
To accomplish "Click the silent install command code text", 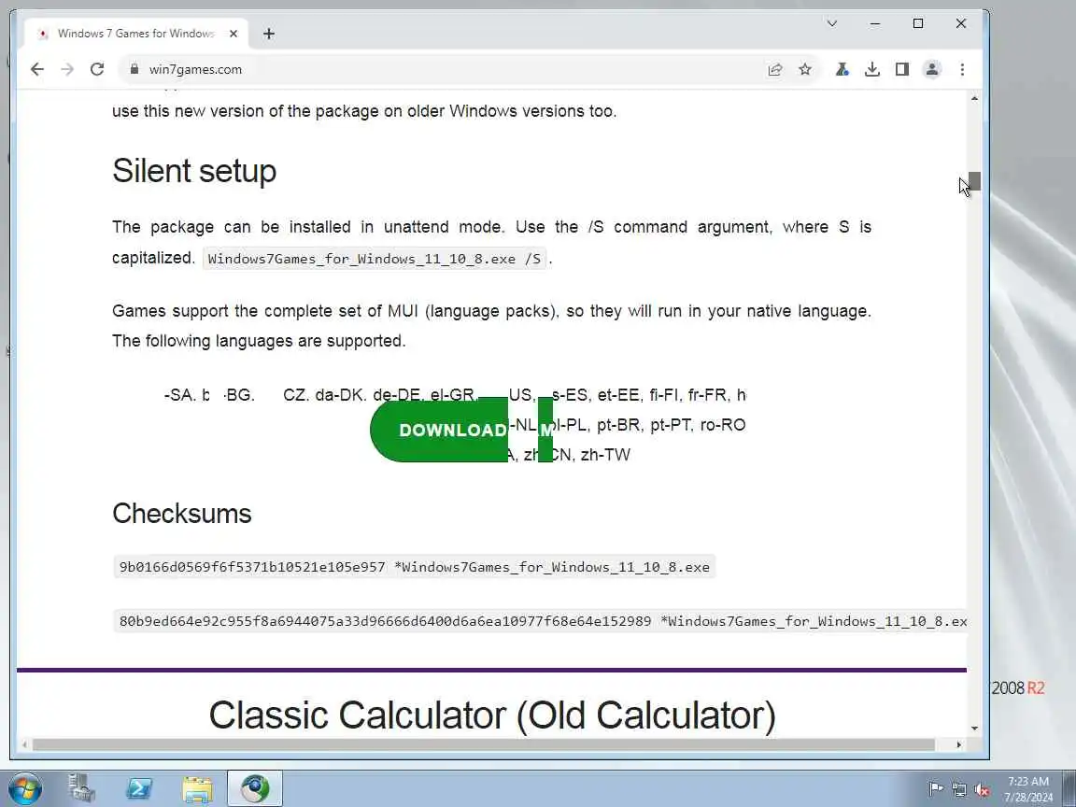I will pos(374,259).
